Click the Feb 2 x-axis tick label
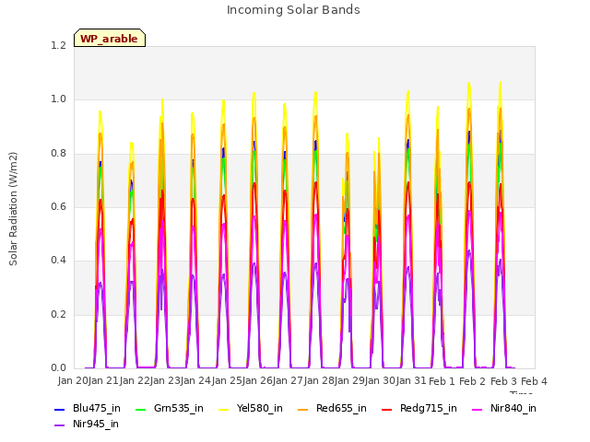 click(473, 381)
